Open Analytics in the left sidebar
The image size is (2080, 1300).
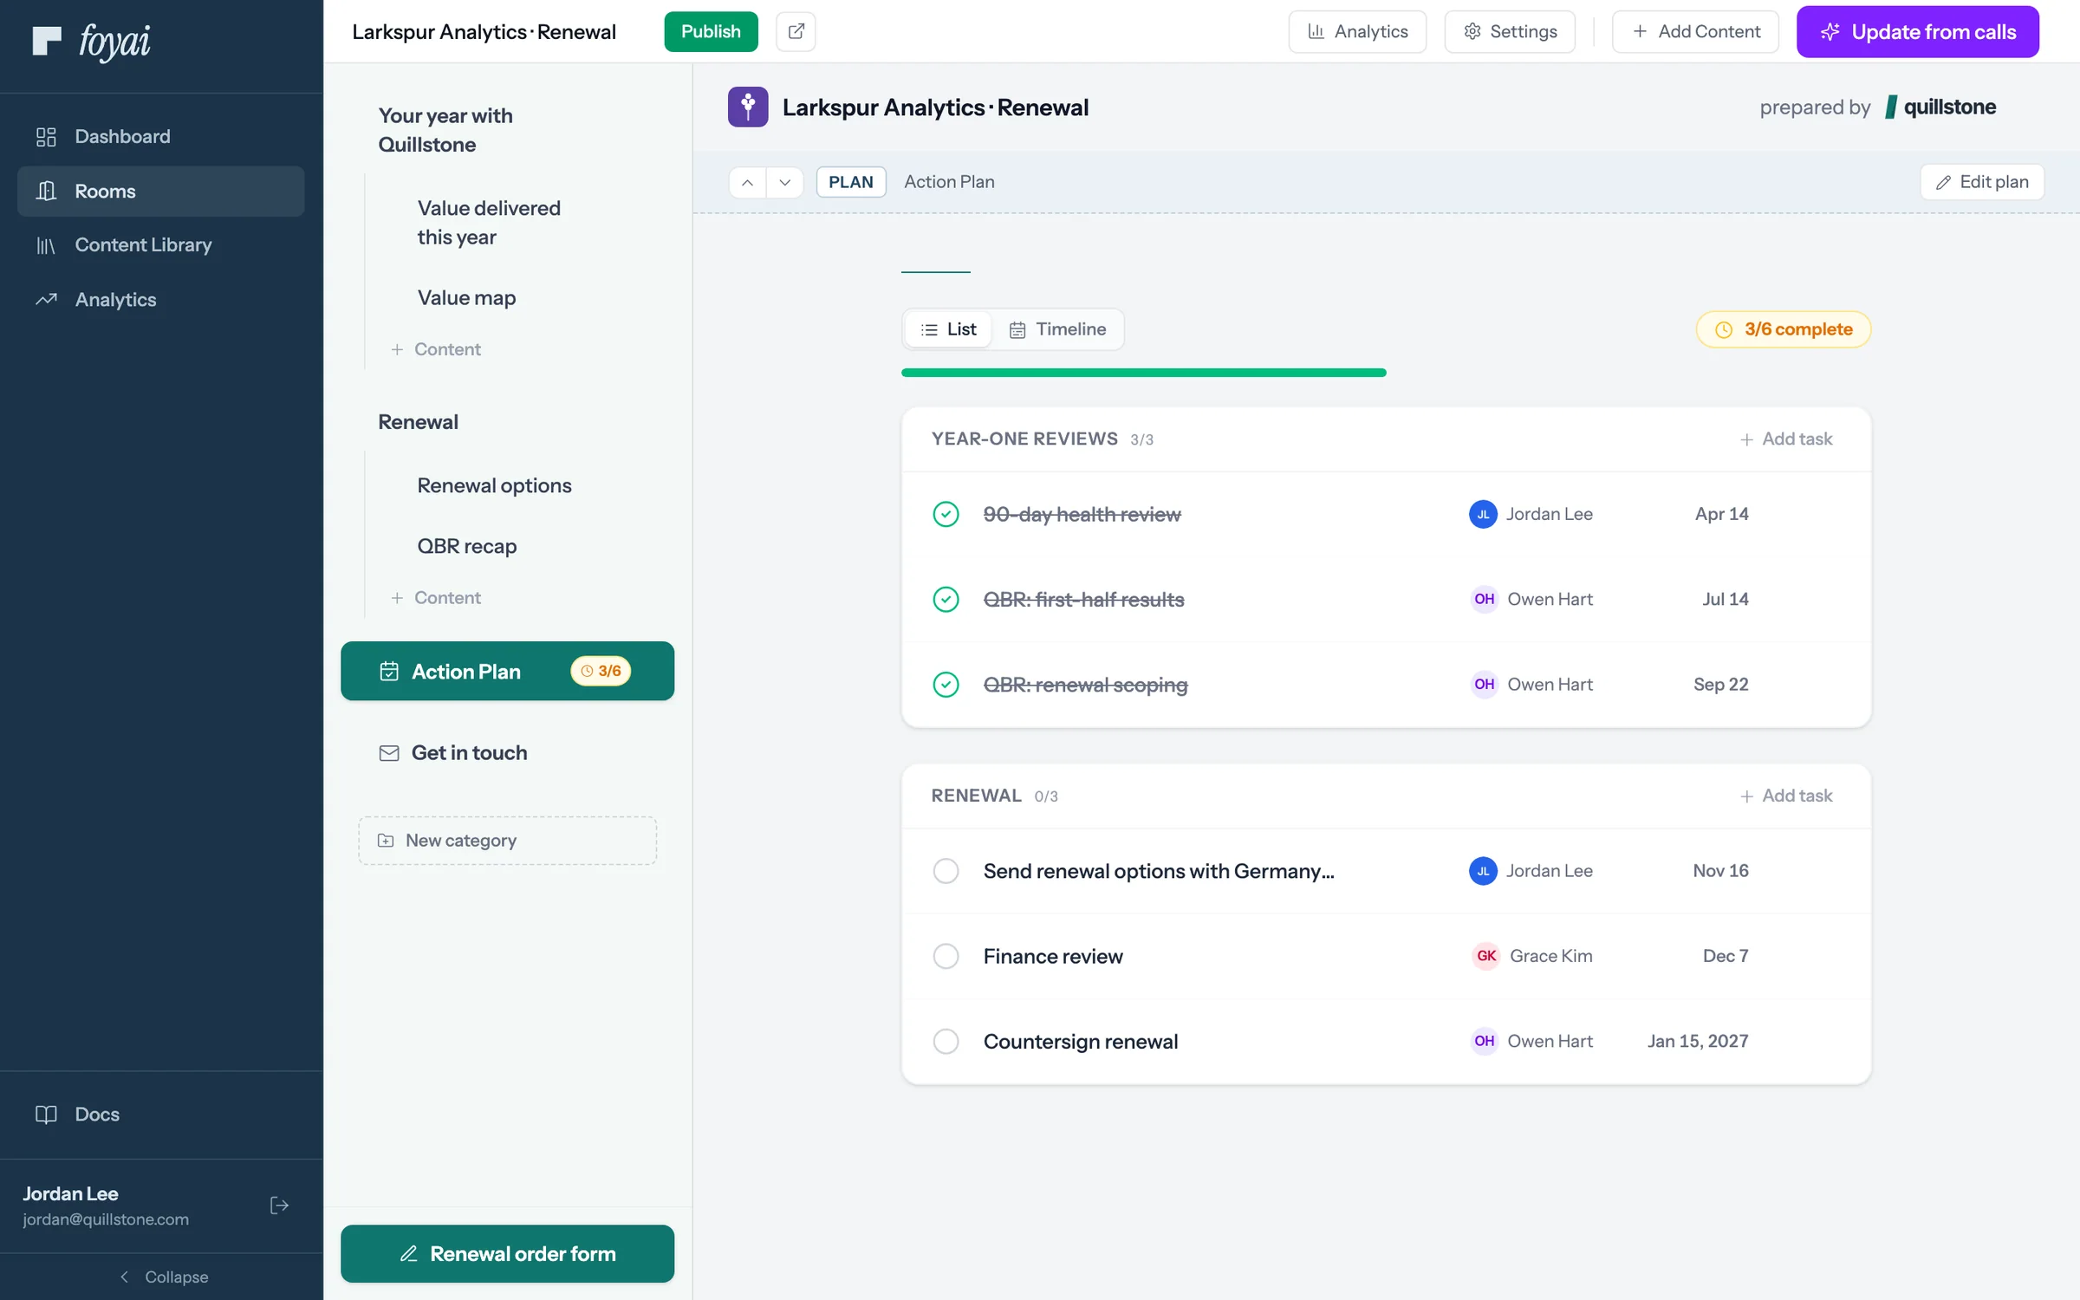tap(161, 300)
